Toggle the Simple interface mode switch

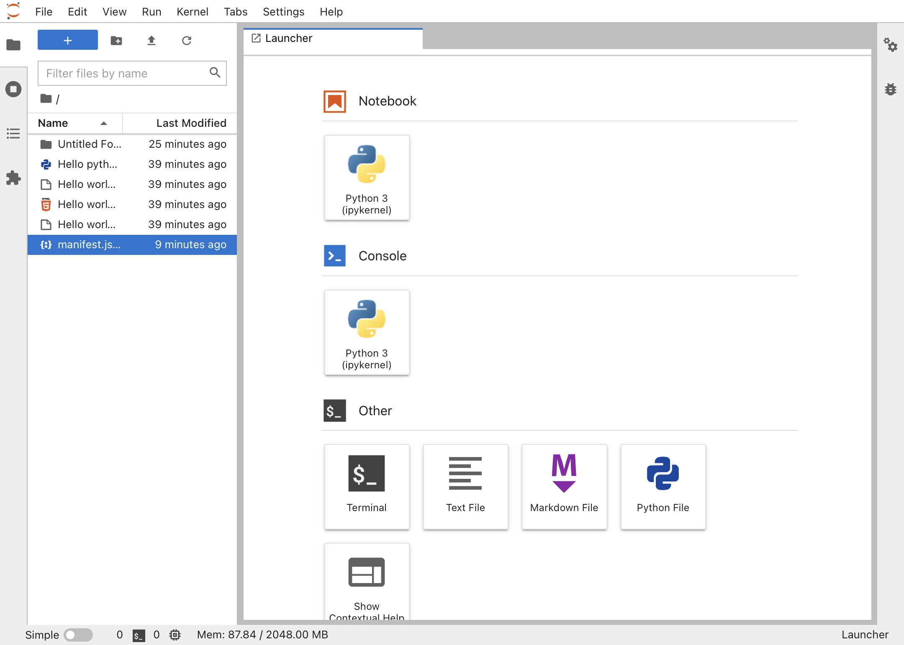click(x=78, y=635)
